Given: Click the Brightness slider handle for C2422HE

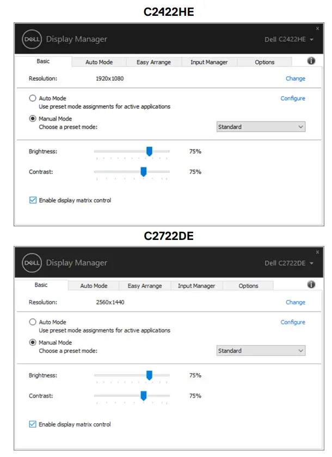Looking at the screenshot, I should click(x=149, y=151).
